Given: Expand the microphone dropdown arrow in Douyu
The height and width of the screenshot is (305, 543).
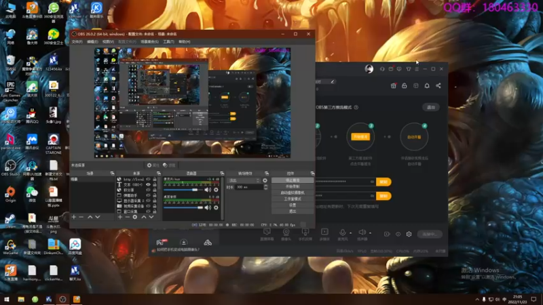Looking at the screenshot, I should (350, 233).
